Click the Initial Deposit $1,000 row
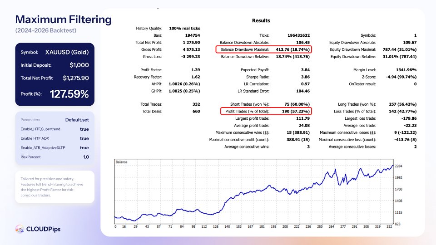 (55, 65)
